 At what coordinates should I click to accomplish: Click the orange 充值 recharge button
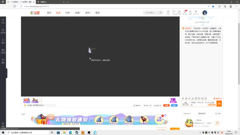pyautogui.click(x=166, y=105)
